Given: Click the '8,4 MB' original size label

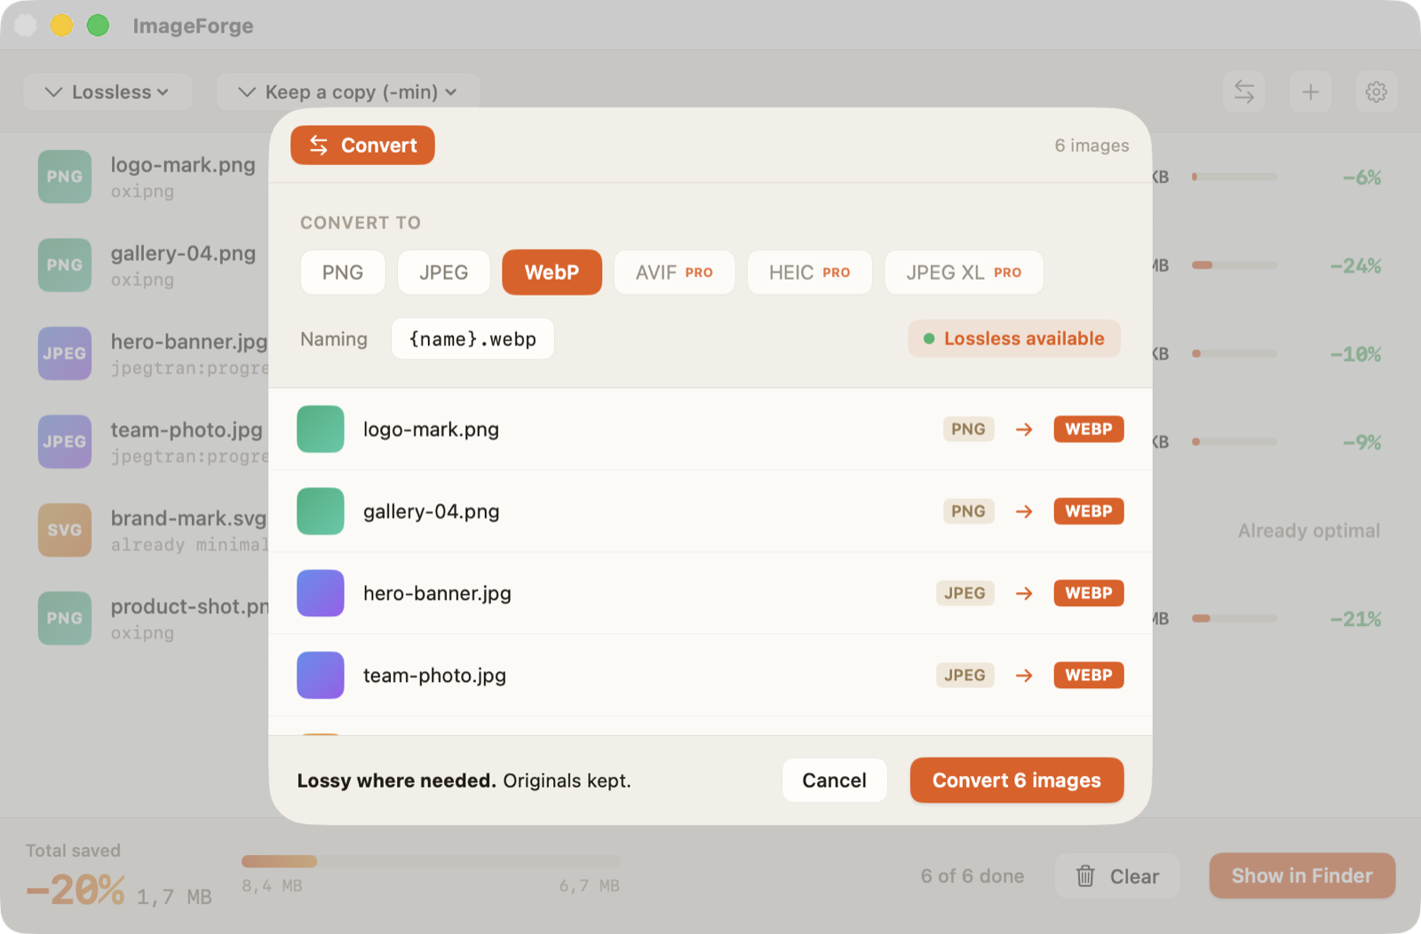Looking at the screenshot, I should (x=272, y=886).
